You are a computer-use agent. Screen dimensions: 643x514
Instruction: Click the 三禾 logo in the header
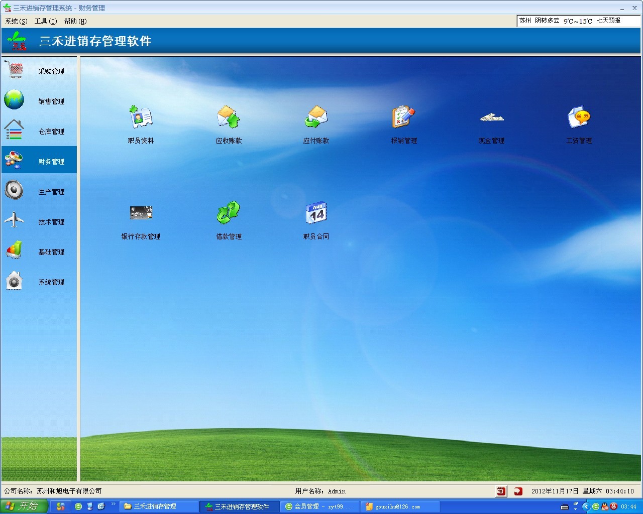(x=18, y=41)
